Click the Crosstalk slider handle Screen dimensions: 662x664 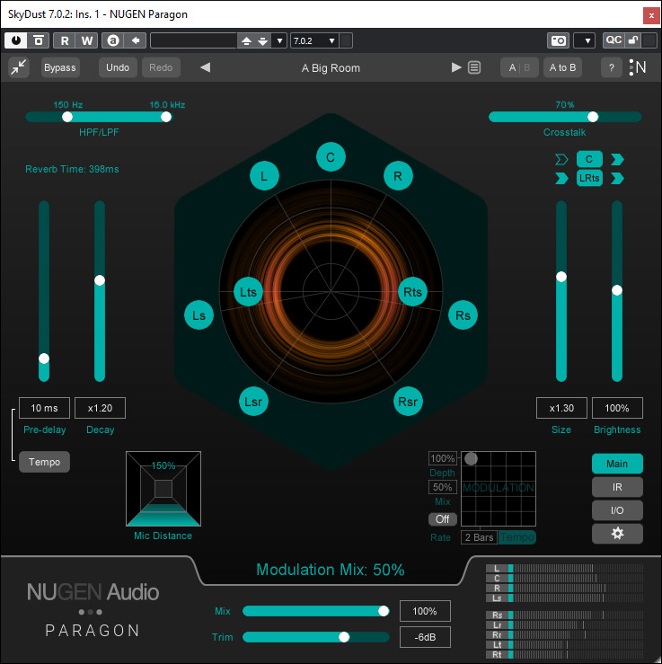592,117
